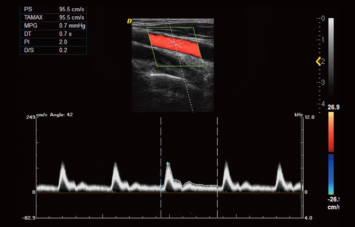Click the PI 2.0 result row
This screenshot has width=355, height=227.
pos(53,42)
